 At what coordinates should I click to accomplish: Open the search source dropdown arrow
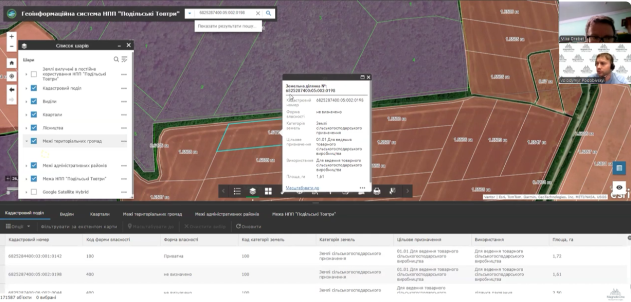(190, 13)
